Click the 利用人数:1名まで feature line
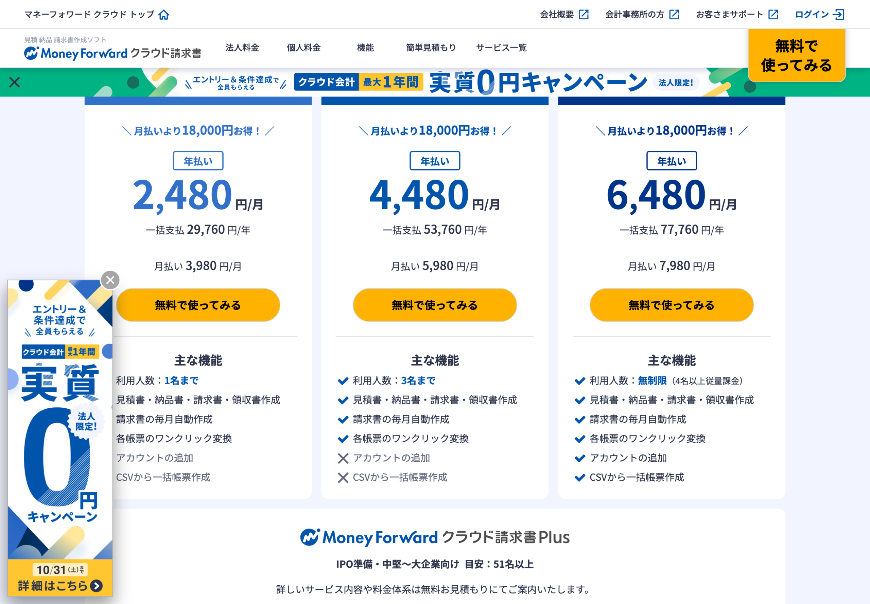 point(157,381)
